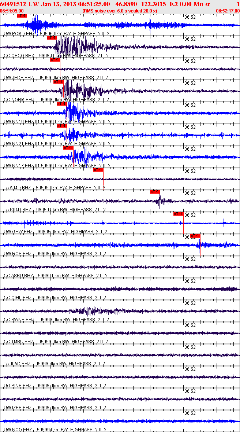Click the pick marker flag on the GHW trace

pos(178,214)
